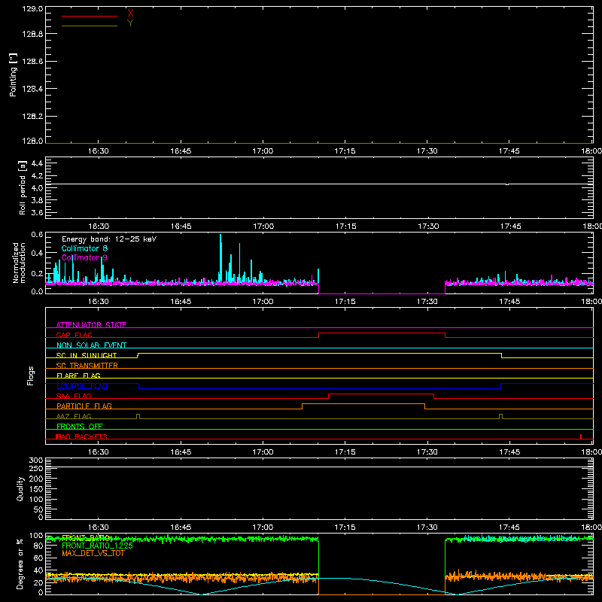Image resolution: width=602 pixels, height=602 pixels.
Task: Click the 17:45 label under Quality panel
Action: point(509,528)
